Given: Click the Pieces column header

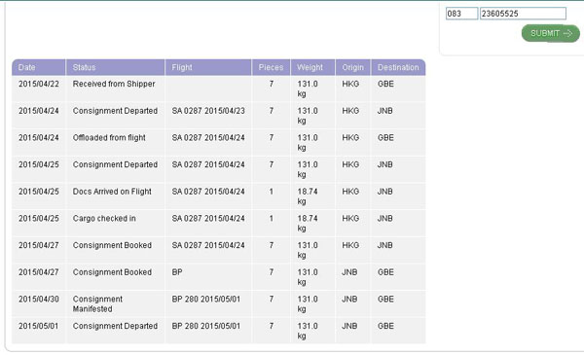Looking at the screenshot, I should coord(272,67).
